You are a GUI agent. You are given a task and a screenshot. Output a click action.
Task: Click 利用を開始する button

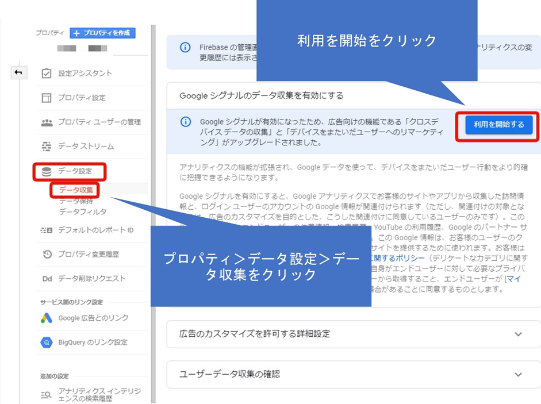point(499,125)
